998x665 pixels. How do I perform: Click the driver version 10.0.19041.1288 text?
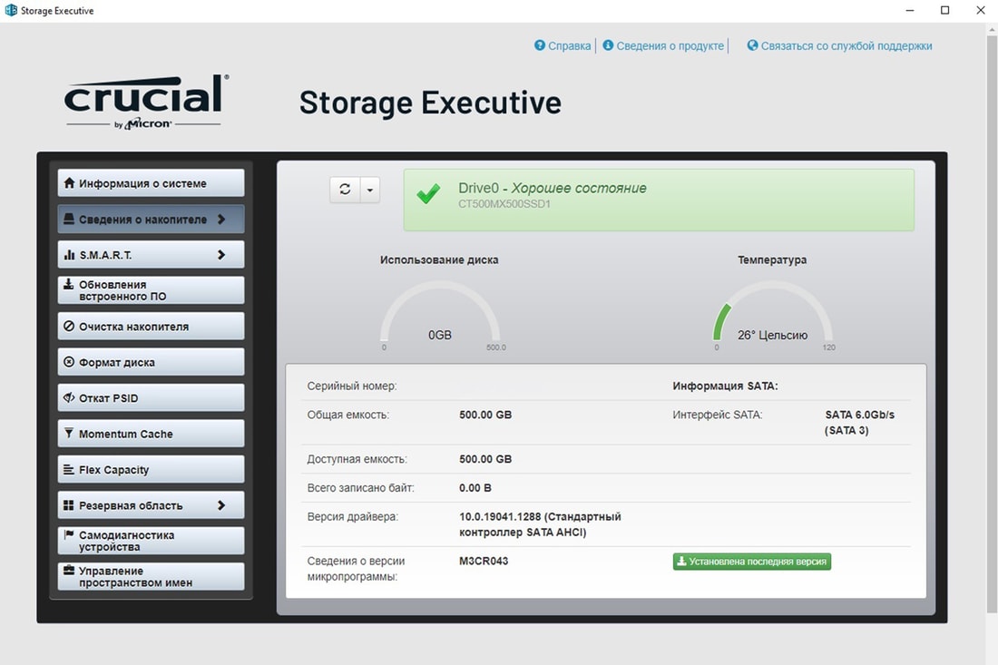tap(540, 524)
